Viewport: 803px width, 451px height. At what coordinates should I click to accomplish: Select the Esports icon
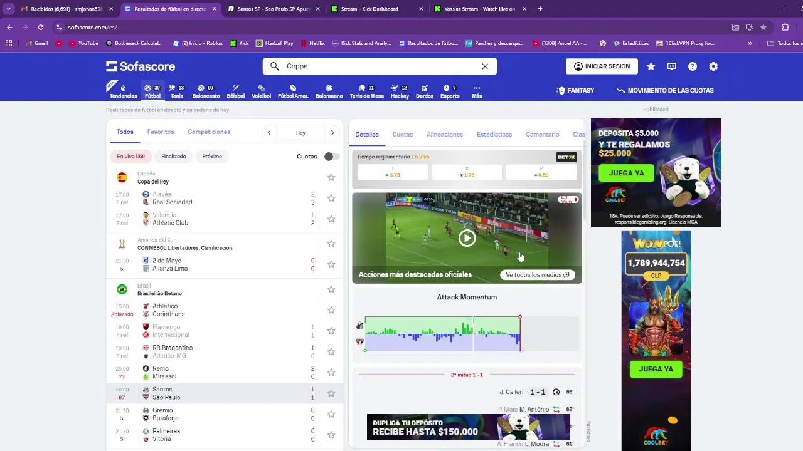[x=450, y=91]
